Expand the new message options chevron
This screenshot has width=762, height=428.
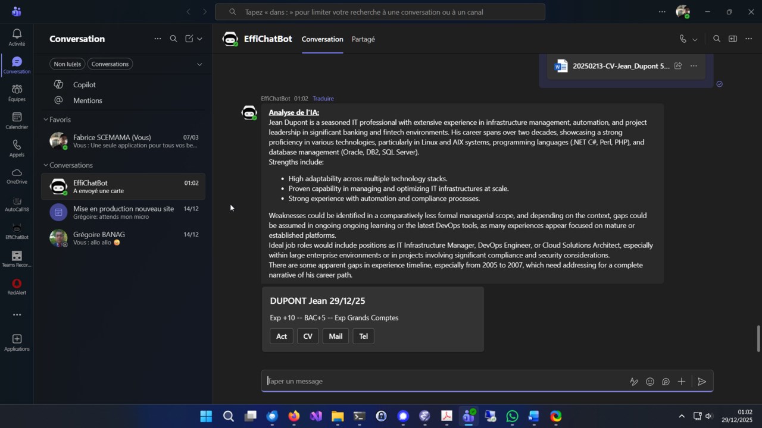tap(199, 39)
